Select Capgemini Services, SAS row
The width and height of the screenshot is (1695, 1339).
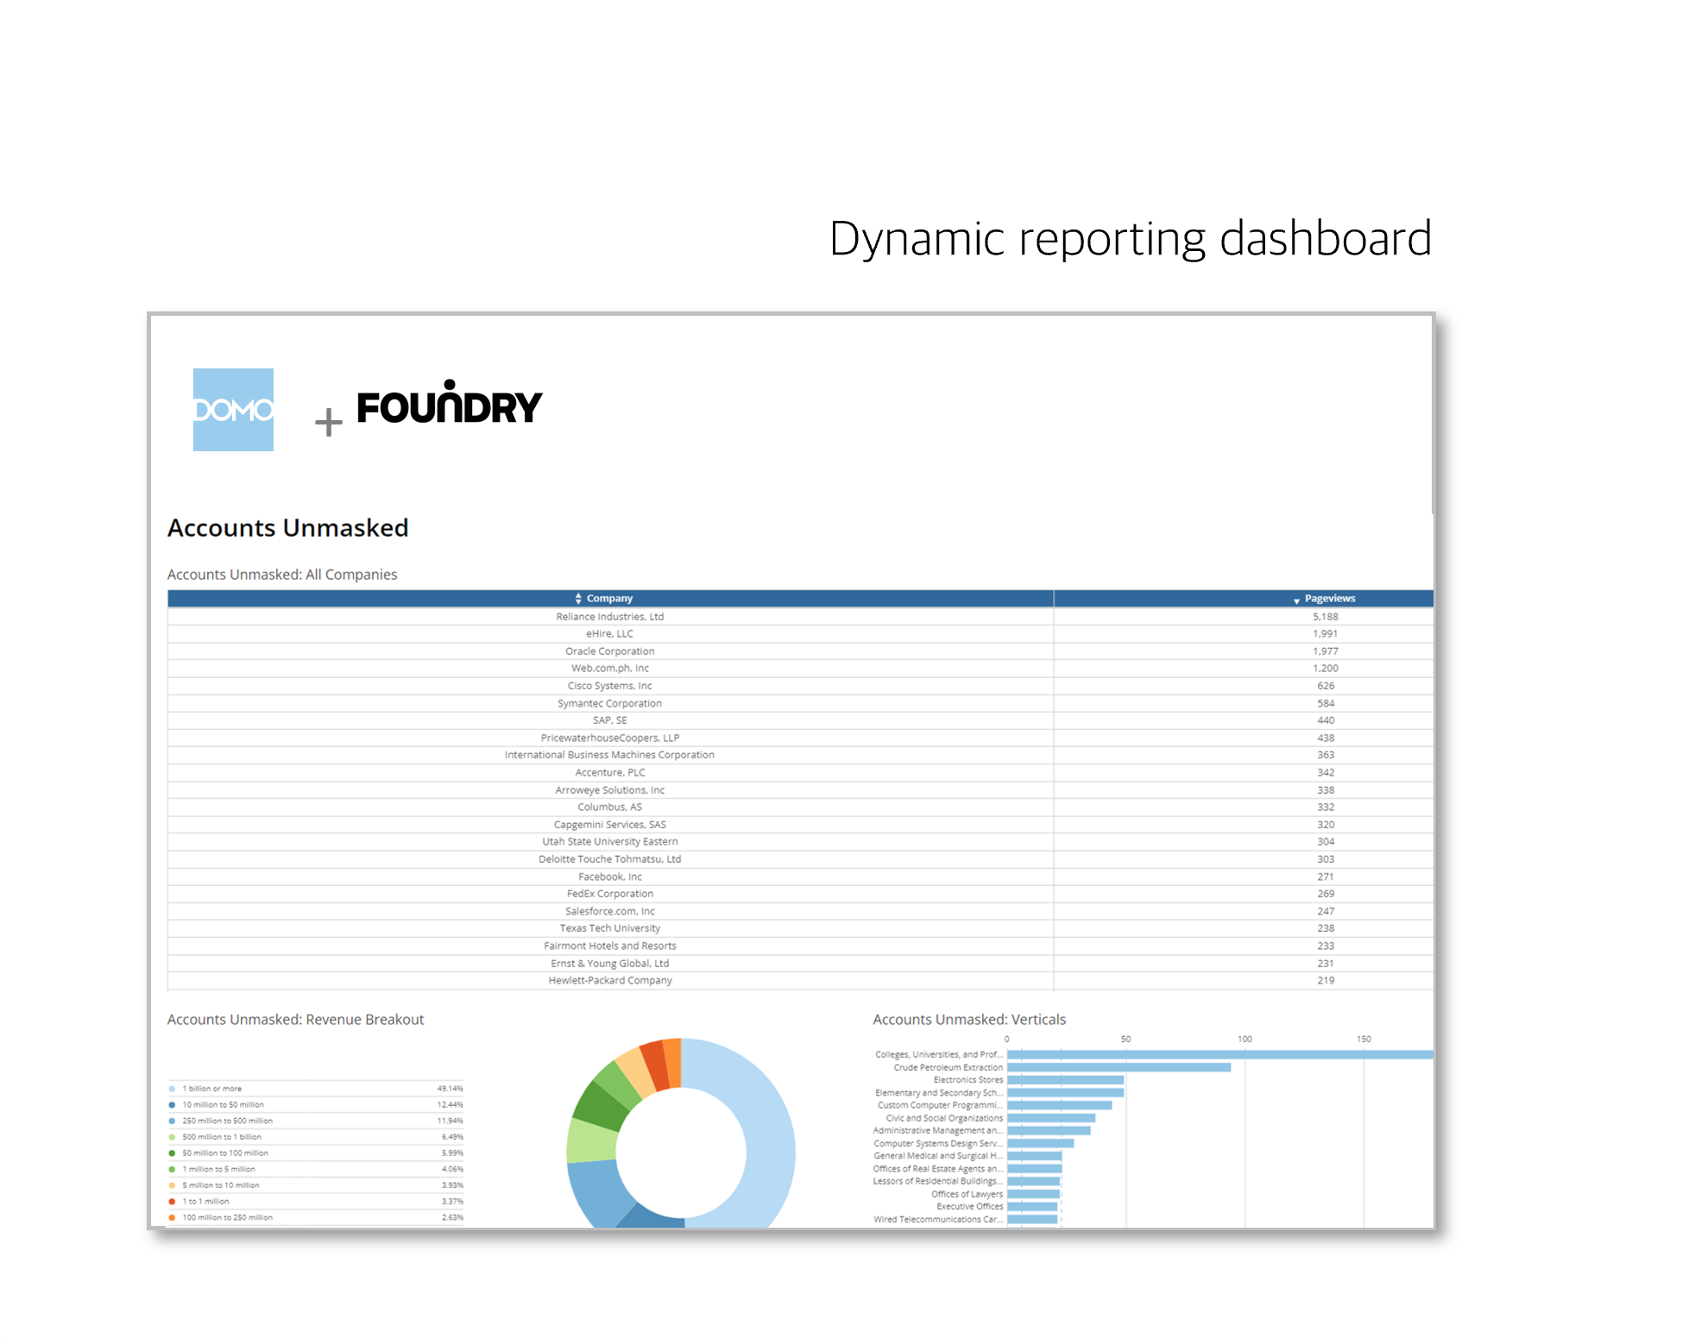[800, 825]
